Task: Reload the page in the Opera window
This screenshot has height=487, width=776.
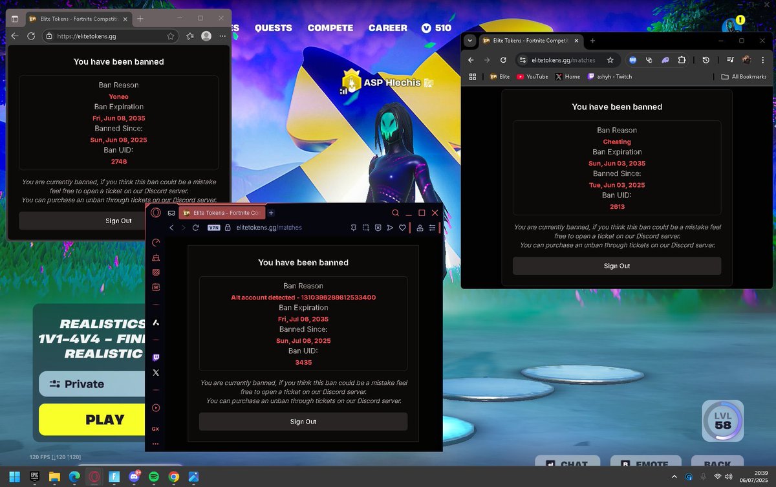Action: [x=195, y=228]
